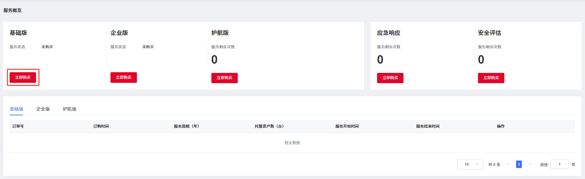Screen dimensions: 585x179
Task: Click the 订购时间 column header
Action: pyautogui.click(x=101, y=126)
